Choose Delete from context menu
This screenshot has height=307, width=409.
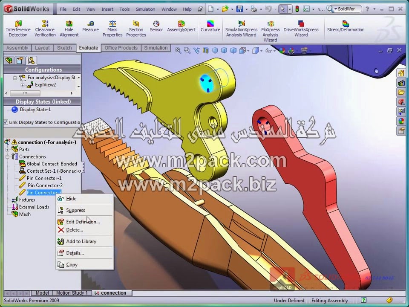[85, 230]
